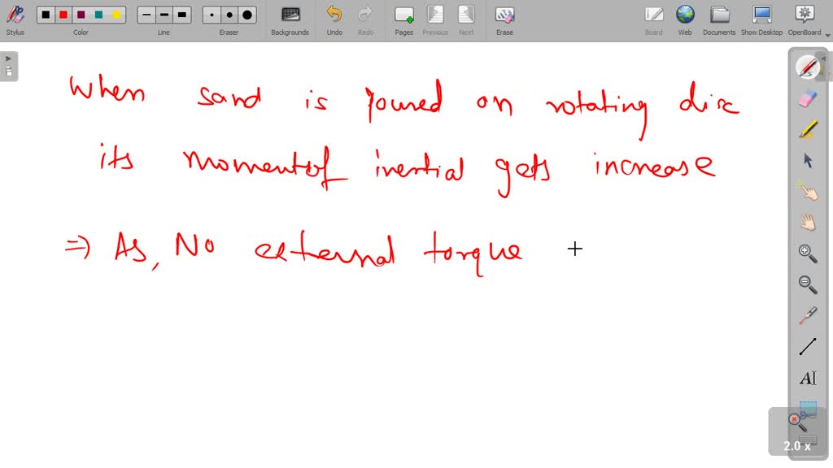Open the OpenBoard gear menu
This screenshot has height=468, width=833.
[804, 19]
